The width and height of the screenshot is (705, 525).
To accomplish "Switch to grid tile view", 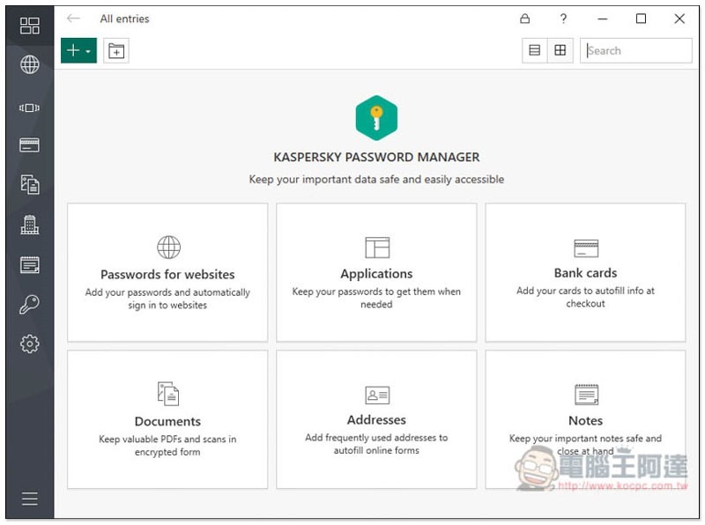I will coord(560,51).
